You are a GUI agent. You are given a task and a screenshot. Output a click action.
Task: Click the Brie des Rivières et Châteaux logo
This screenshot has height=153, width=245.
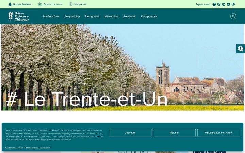19,16
